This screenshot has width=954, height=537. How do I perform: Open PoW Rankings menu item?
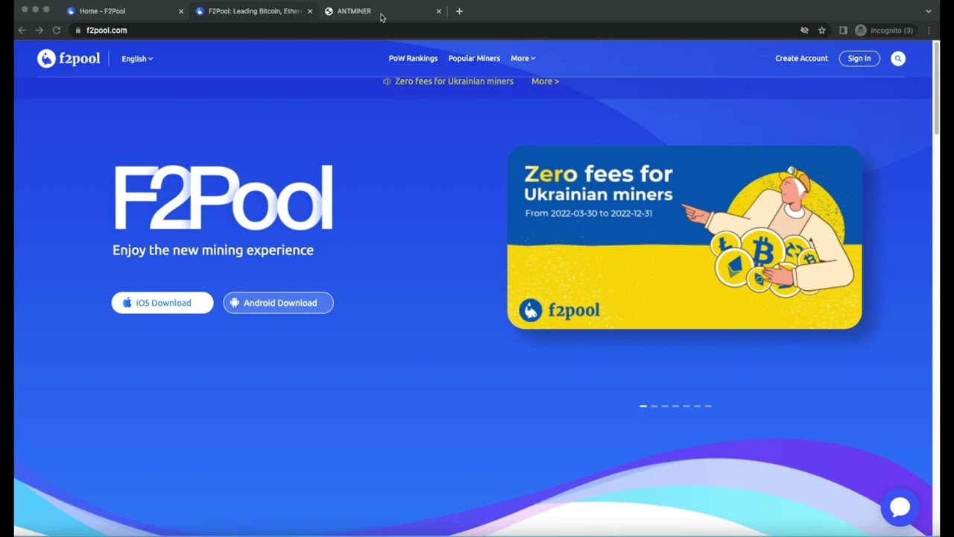[413, 58]
